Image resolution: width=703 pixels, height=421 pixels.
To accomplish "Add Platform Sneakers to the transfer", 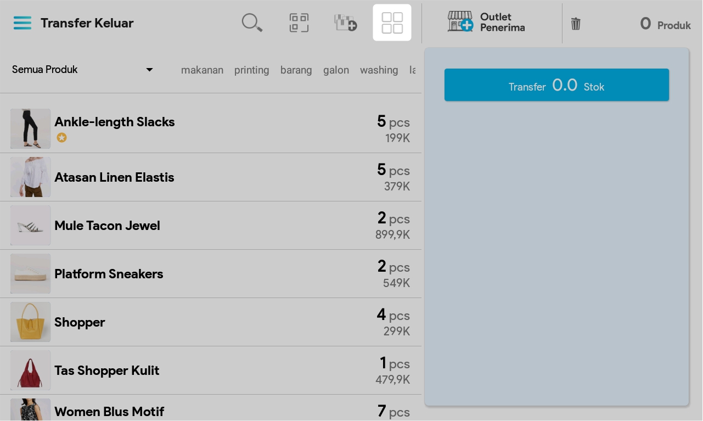I will click(211, 274).
